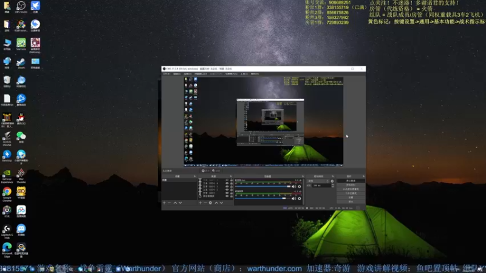Click the transition duration input field

pos(321,186)
